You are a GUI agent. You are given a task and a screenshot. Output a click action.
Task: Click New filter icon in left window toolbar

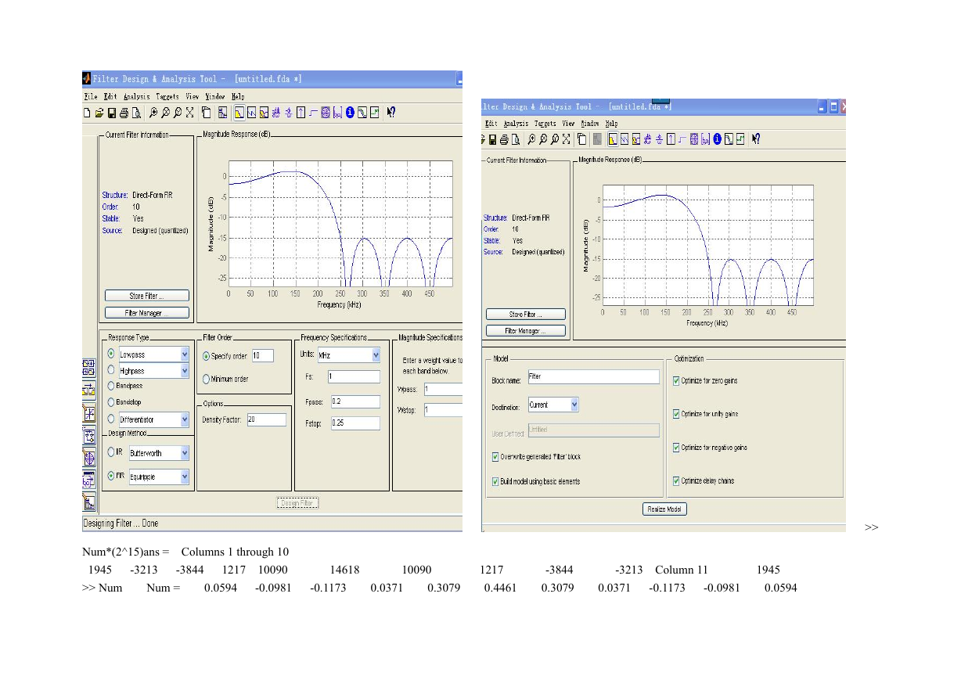[86, 112]
